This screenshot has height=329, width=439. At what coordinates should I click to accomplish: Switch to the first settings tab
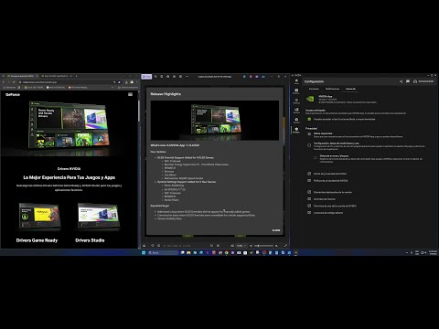click(314, 89)
